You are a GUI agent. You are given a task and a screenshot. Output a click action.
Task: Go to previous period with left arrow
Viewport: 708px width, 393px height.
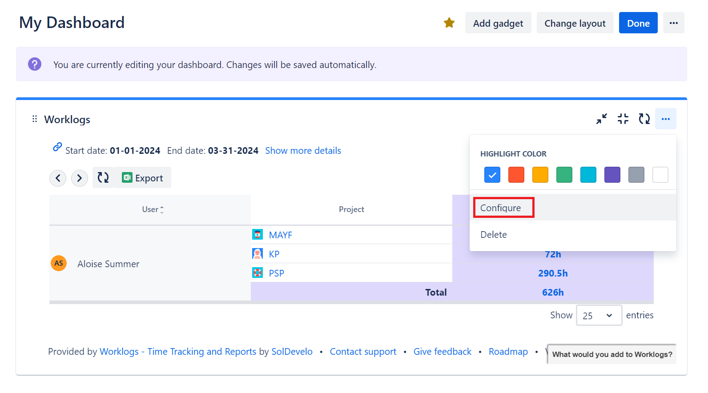pos(58,178)
